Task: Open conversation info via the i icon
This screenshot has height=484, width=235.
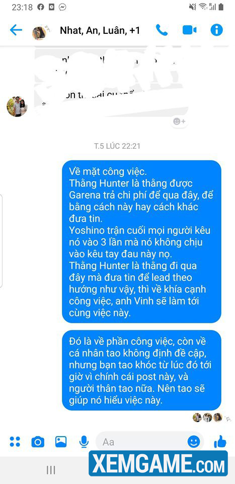Action: point(216,30)
